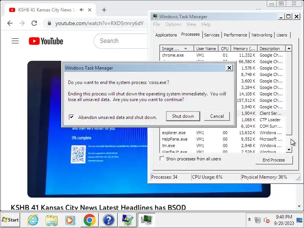Click the youtube.com address bar URL
The height and width of the screenshot is (228, 304).
(99, 23)
